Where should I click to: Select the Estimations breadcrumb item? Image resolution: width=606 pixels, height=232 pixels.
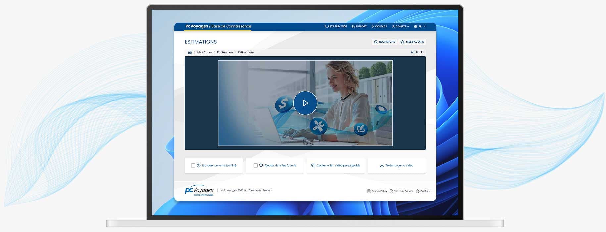246,52
